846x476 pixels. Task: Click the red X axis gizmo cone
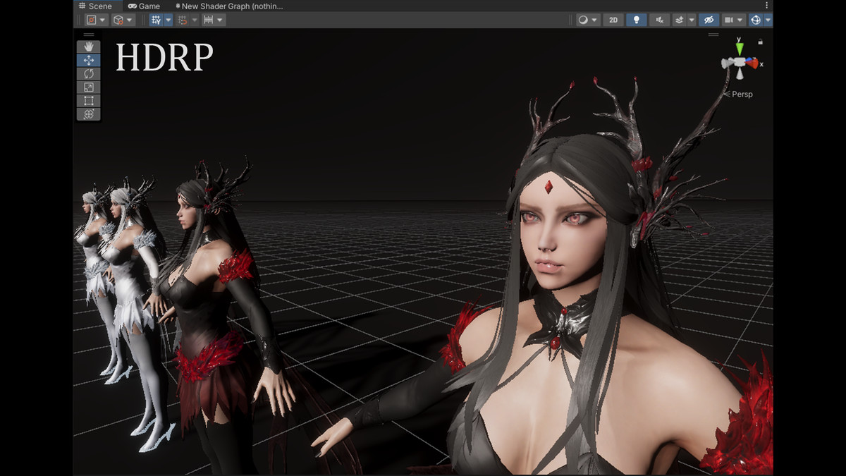click(754, 63)
